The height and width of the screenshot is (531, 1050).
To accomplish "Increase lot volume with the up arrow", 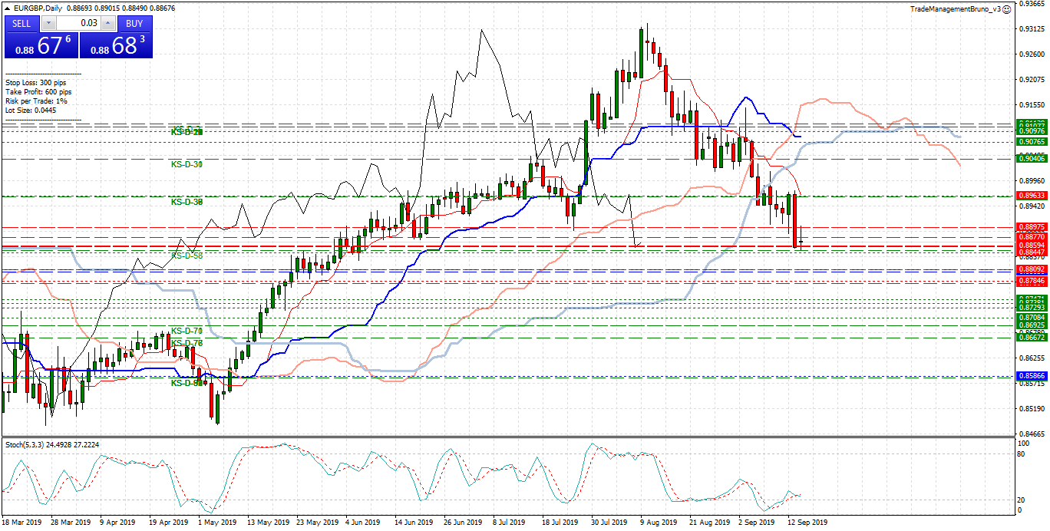I will pos(107,23).
